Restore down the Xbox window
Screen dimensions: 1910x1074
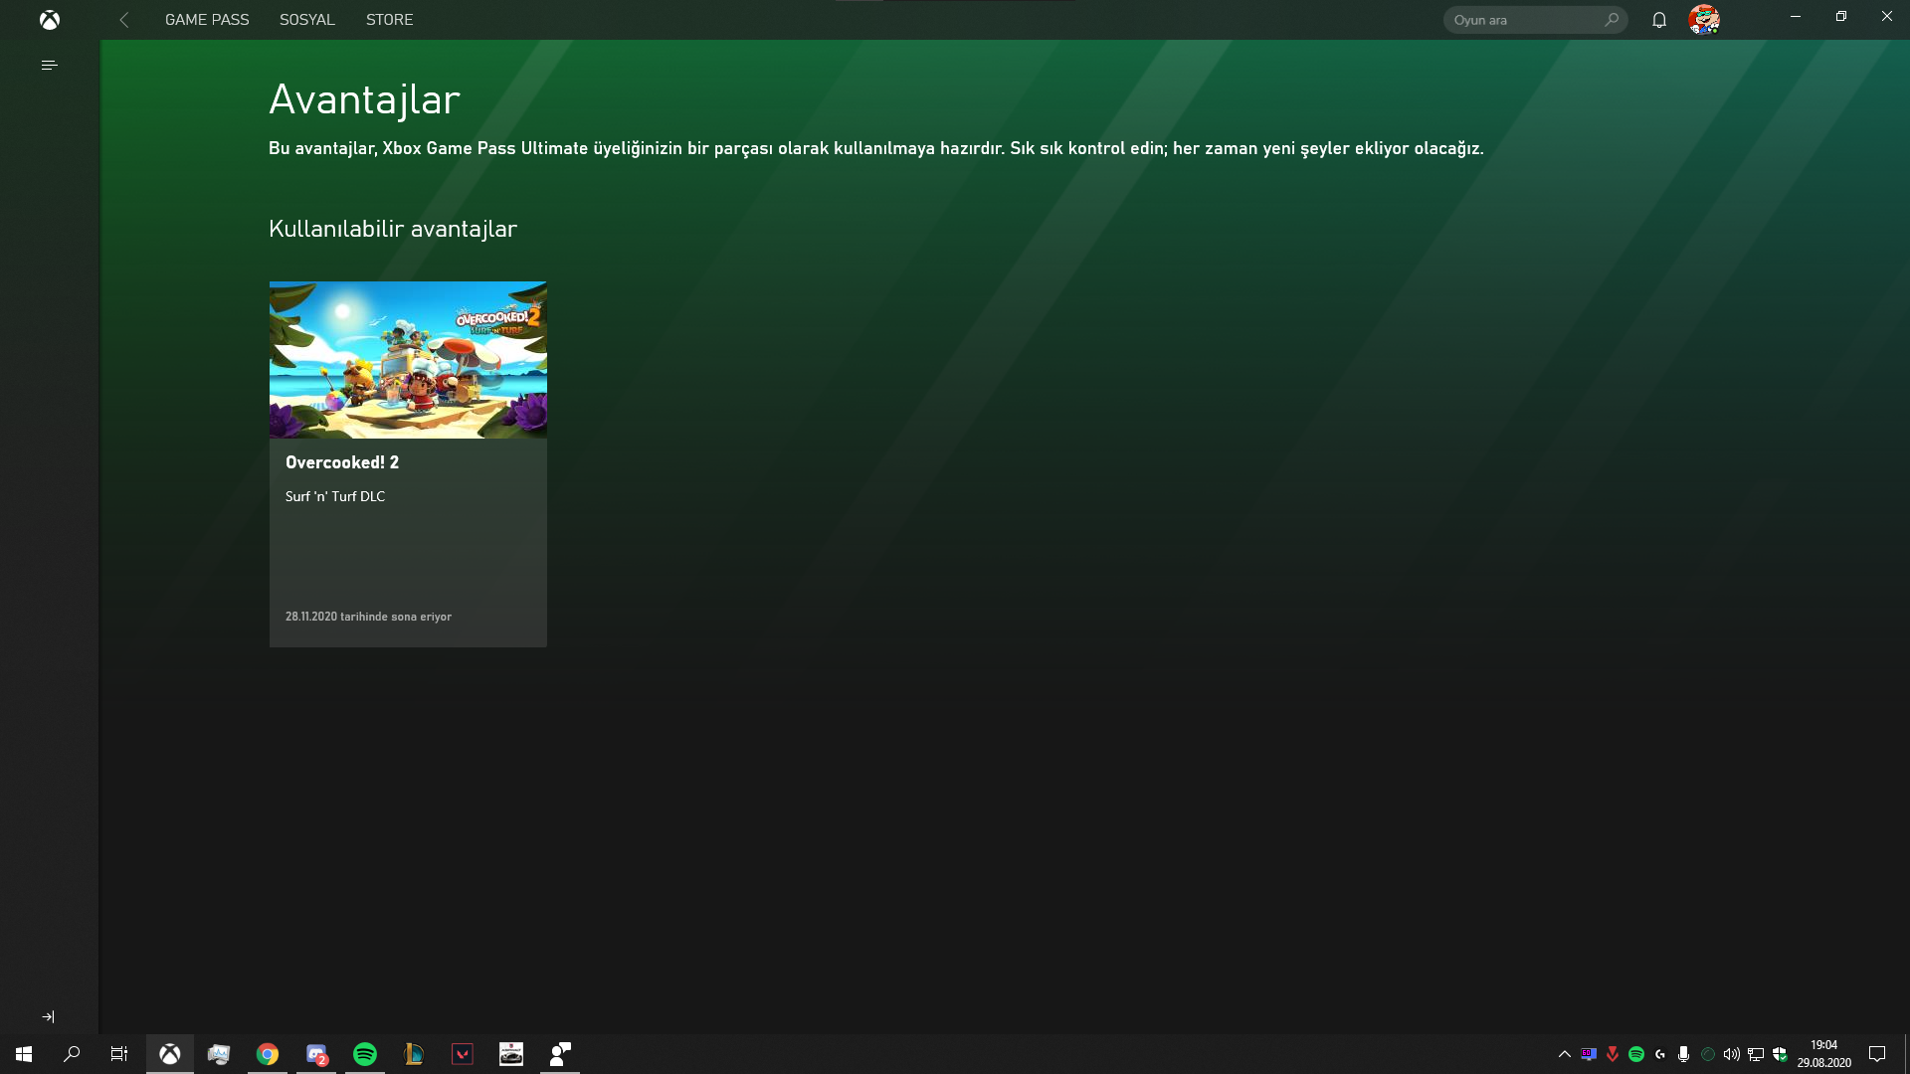tap(1841, 16)
